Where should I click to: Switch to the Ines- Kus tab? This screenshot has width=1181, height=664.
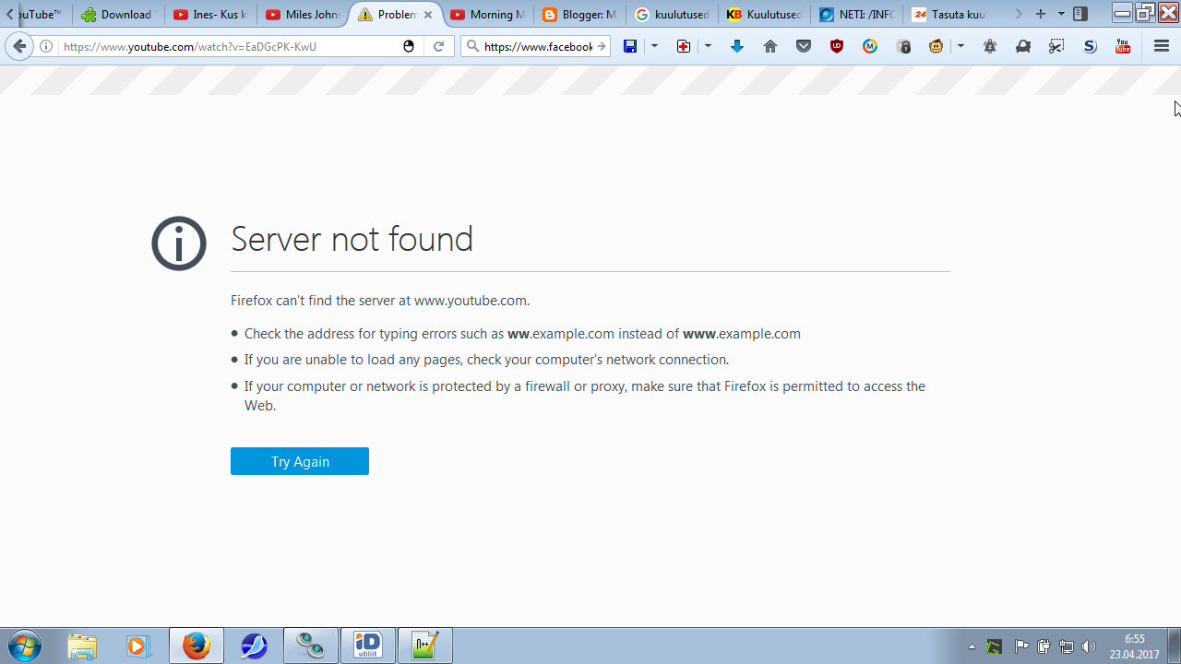coord(210,15)
